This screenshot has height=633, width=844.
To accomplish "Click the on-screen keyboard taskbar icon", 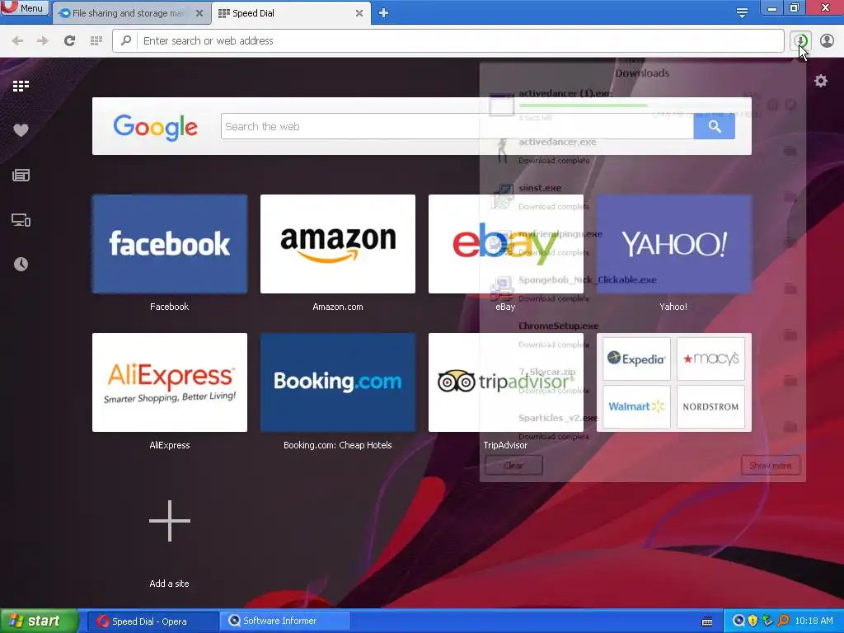I will click(x=707, y=621).
